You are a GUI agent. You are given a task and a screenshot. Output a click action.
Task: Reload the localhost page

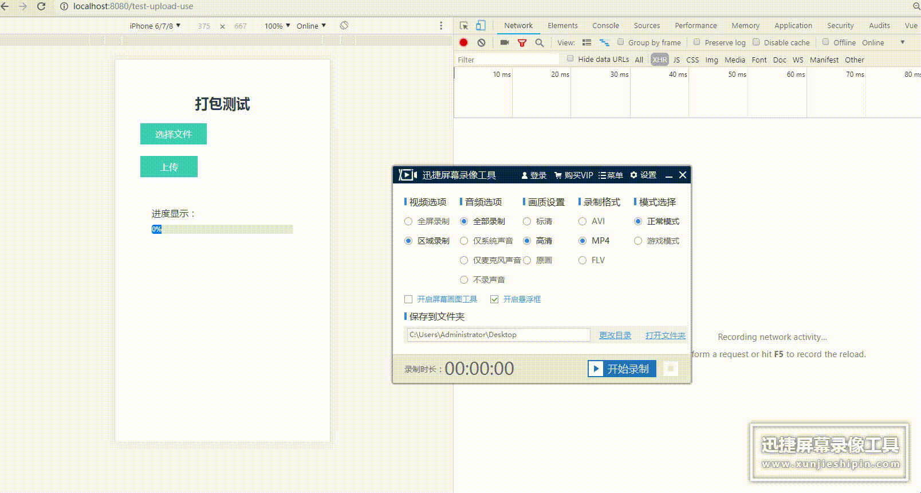[x=41, y=6]
